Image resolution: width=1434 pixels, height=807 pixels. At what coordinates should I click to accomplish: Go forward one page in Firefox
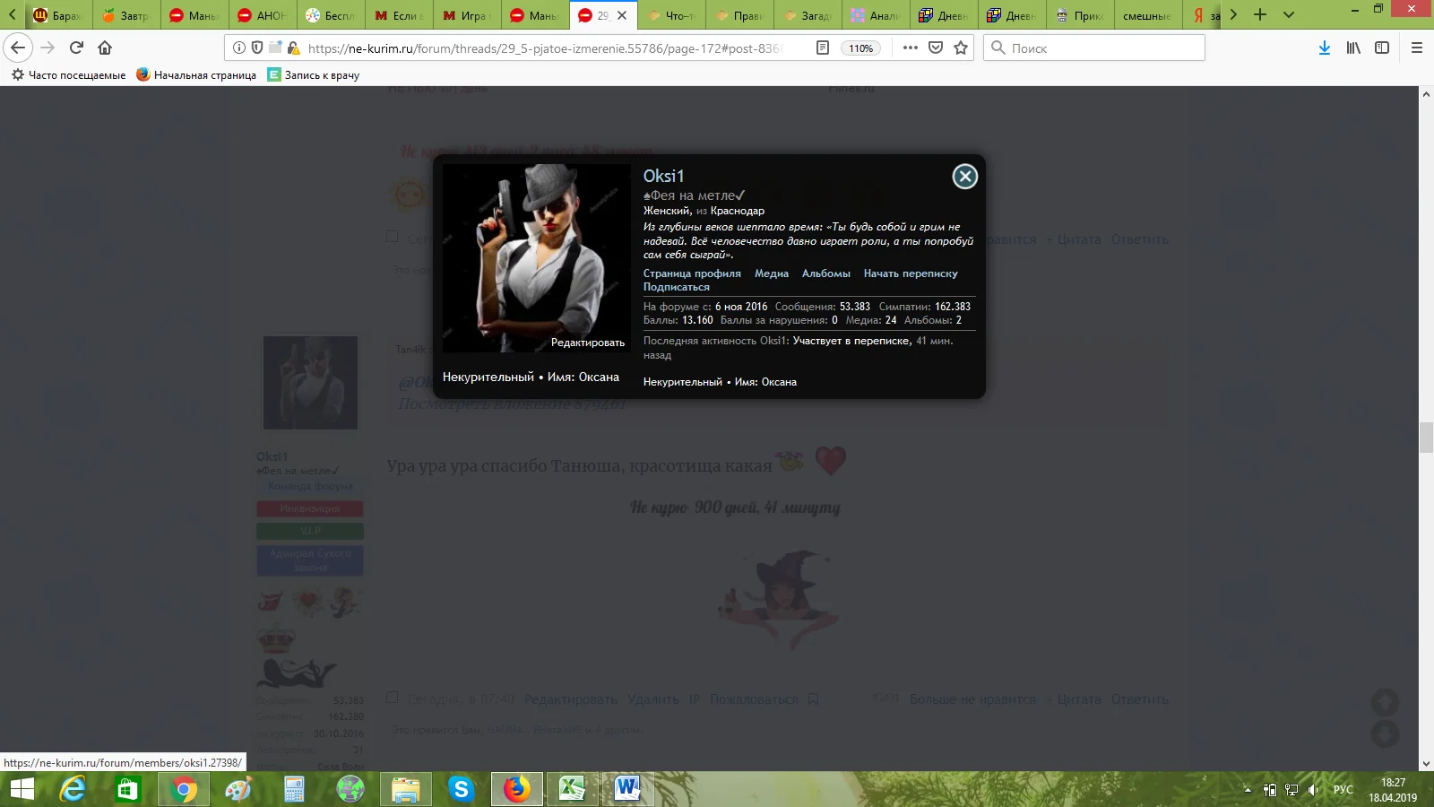(48, 48)
